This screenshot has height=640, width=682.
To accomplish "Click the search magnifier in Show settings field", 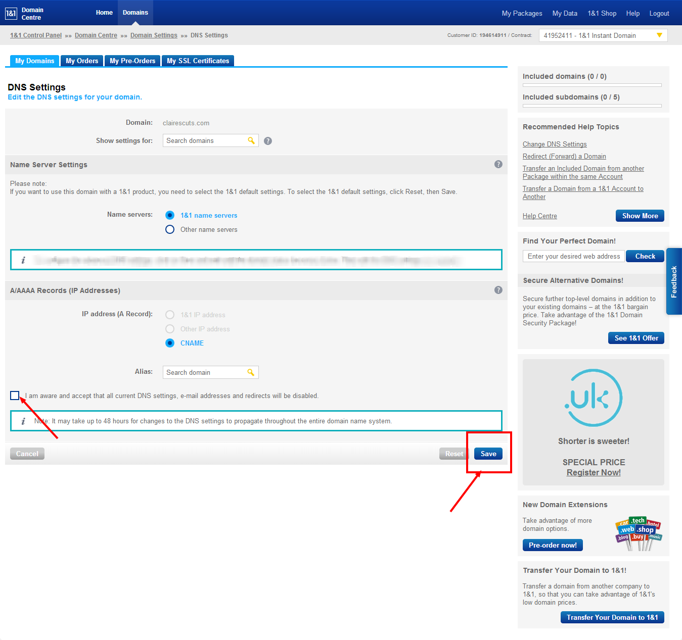I will click(x=251, y=140).
